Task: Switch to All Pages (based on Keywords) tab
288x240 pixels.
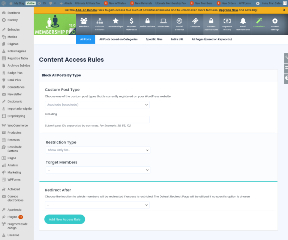Action: coord(212,39)
